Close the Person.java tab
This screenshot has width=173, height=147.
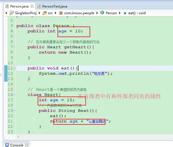click(x=32, y=6)
